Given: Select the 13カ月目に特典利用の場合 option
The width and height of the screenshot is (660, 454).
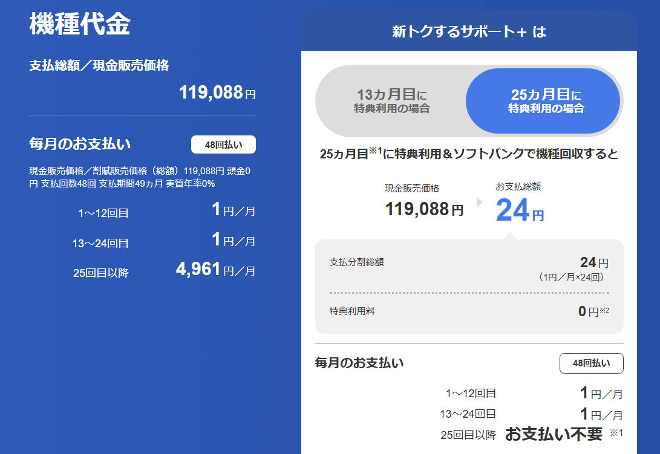Looking at the screenshot, I should [392, 101].
